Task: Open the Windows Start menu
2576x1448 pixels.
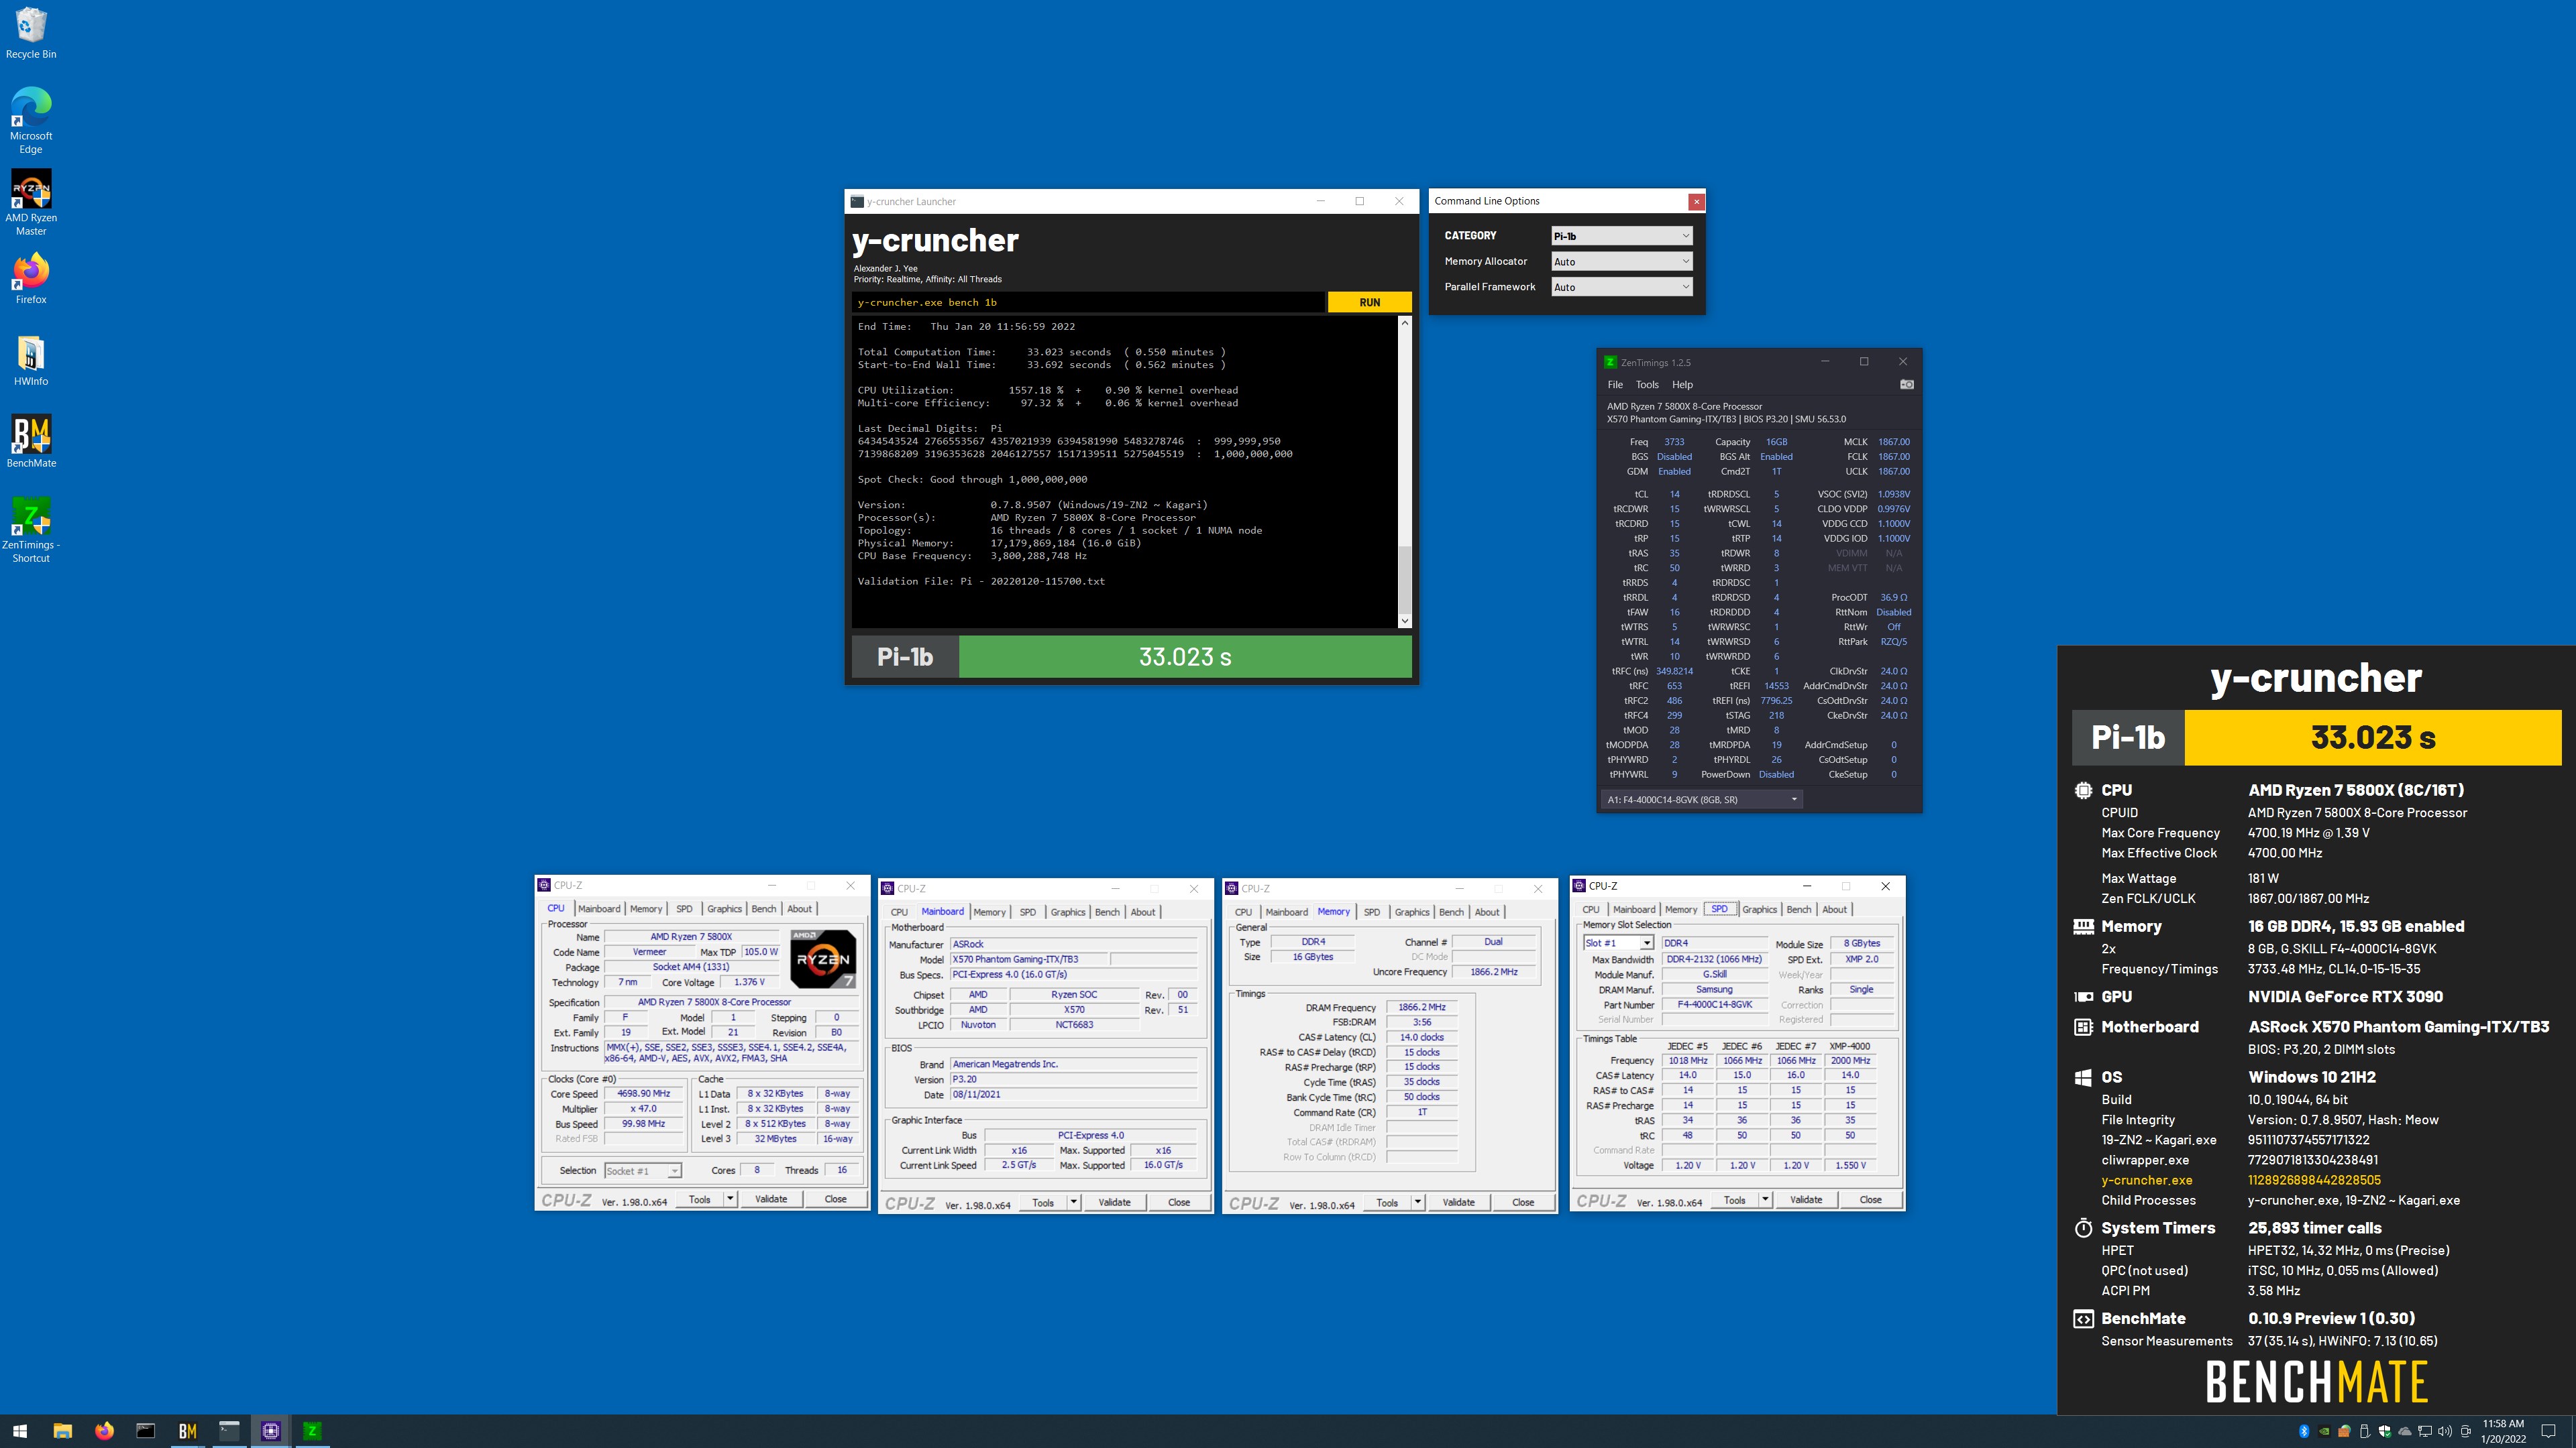Action: click(x=20, y=1431)
